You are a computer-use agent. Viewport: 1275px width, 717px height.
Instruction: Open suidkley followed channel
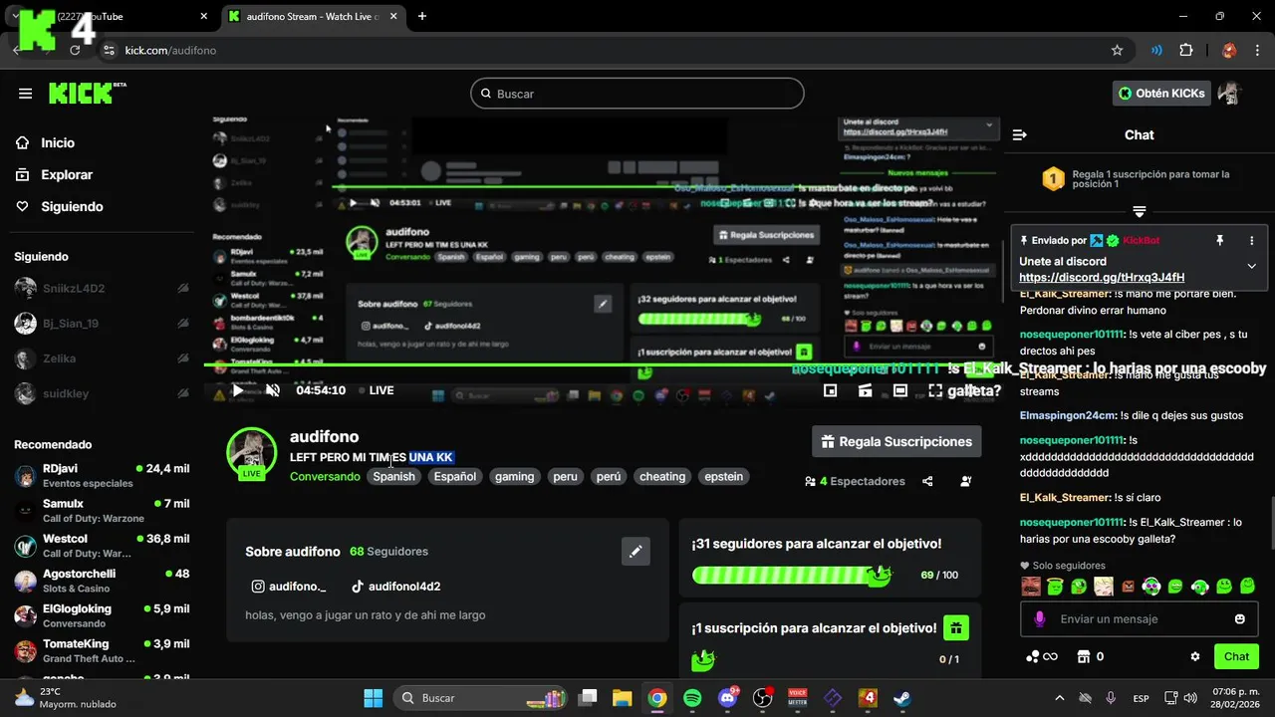pos(102,393)
